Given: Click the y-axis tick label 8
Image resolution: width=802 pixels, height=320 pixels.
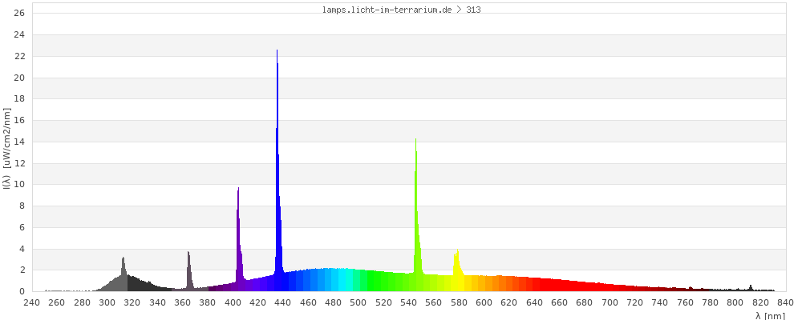Looking at the screenshot, I should point(22,206).
